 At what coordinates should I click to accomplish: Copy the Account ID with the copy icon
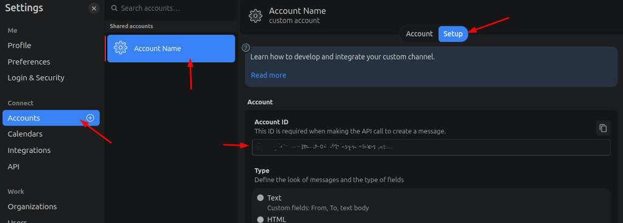(603, 128)
